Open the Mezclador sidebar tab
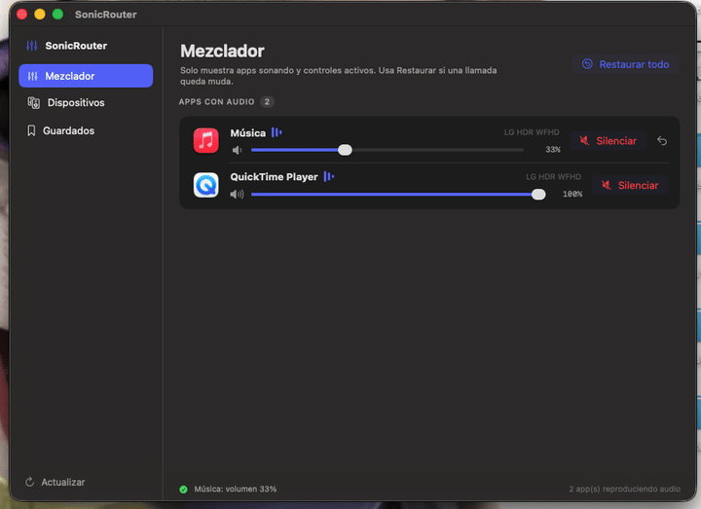The width and height of the screenshot is (701, 509). (86, 76)
